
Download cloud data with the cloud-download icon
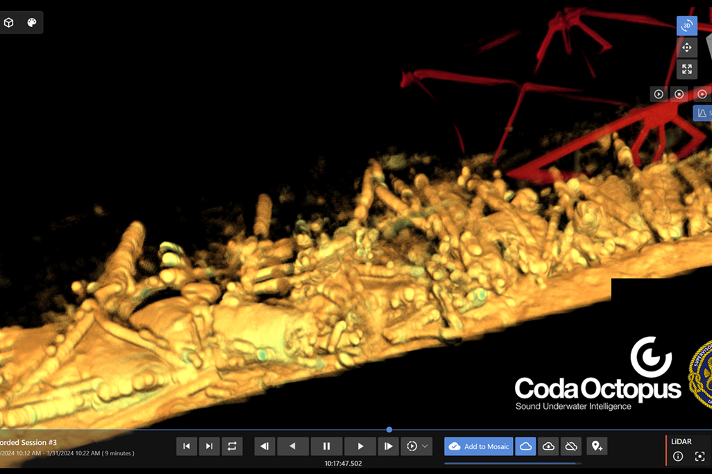(x=548, y=446)
